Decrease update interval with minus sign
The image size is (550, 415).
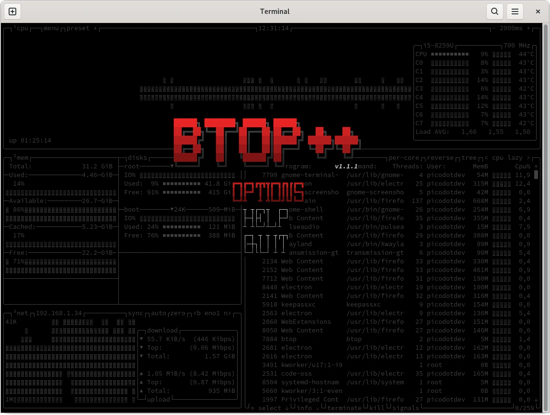pyautogui.click(x=494, y=28)
